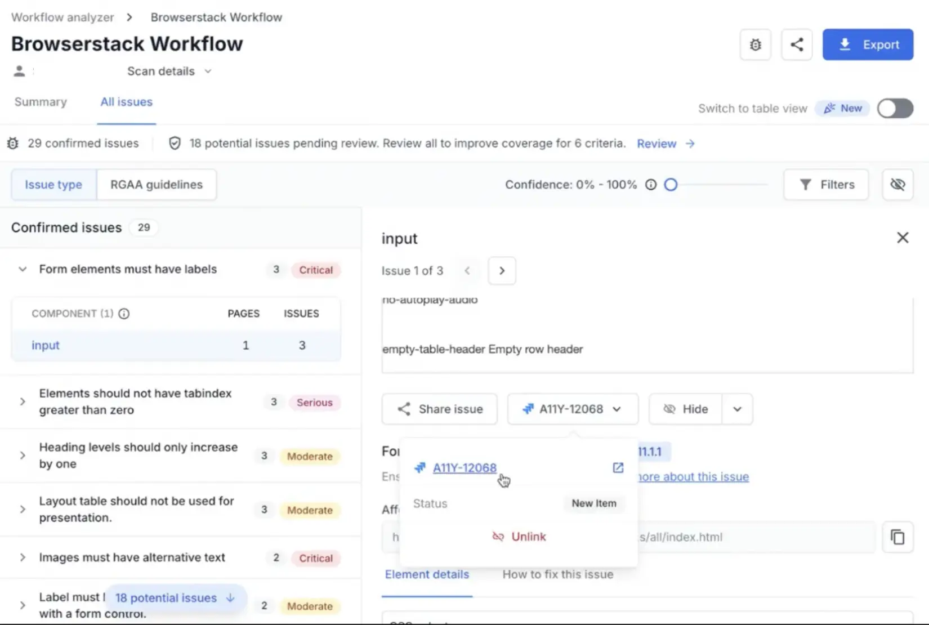Click Component info icon
Image resolution: width=929 pixels, height=625 pixels.
coord(124,314)
